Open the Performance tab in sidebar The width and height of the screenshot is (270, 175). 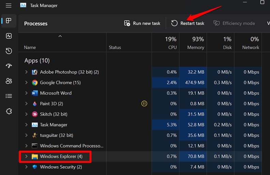pos(9,36)
